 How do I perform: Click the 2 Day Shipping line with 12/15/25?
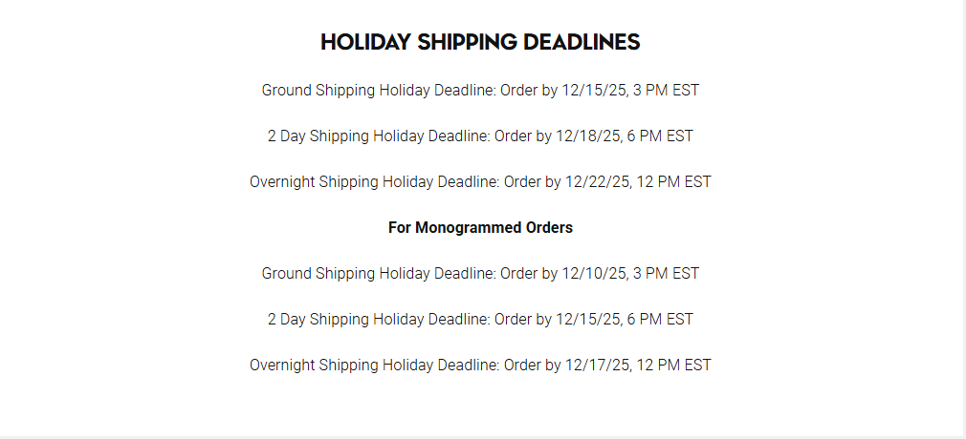[480, 320]
